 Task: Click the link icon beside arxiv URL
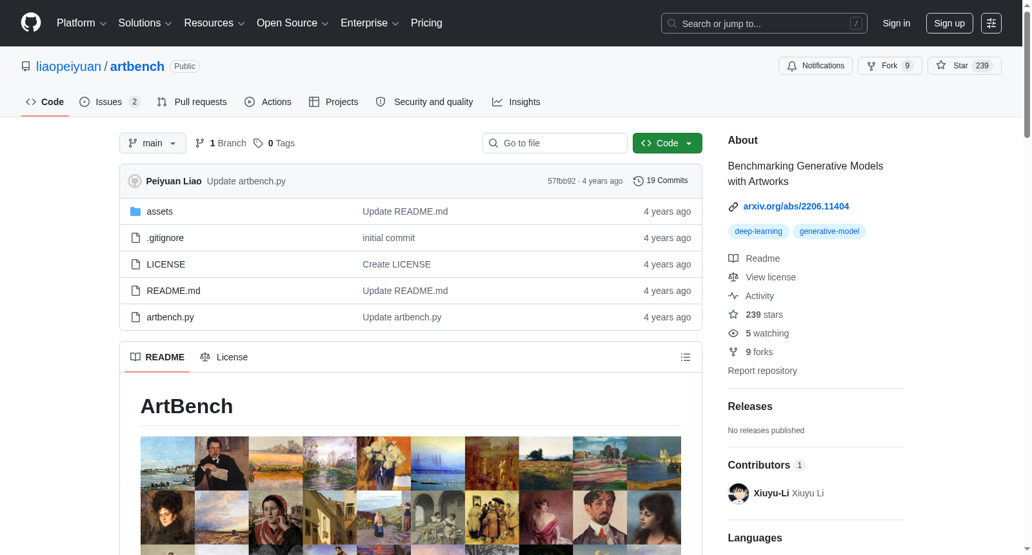click(733, 207)
